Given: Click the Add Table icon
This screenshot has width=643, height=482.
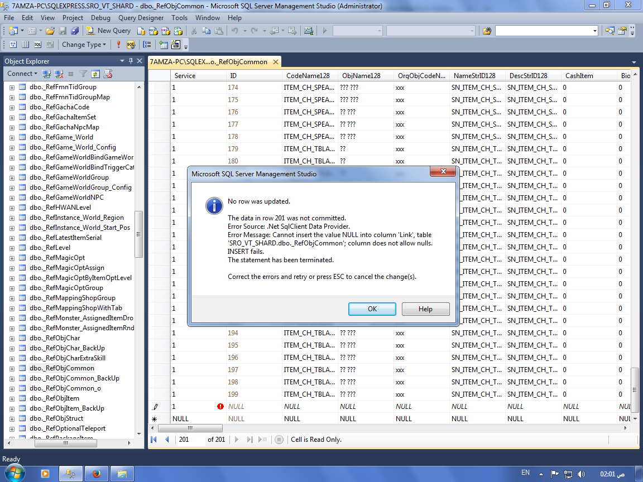Looking at the screenshot, I should 164,45.
